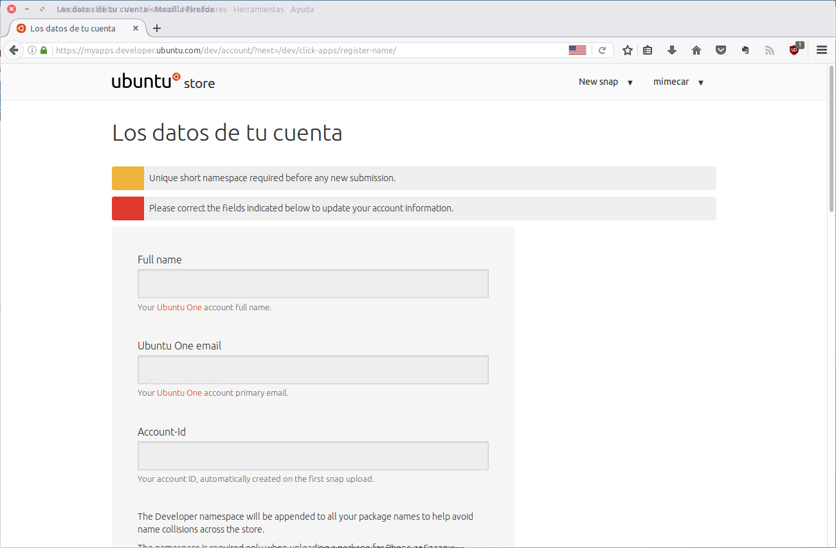Click the site information (i) icon
This screenshot has width=836, height=548.
pos(32,50)
